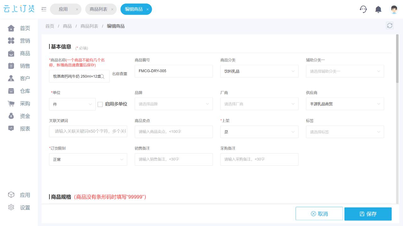Open notifications bell icon
403x226 pixels.
378,9
